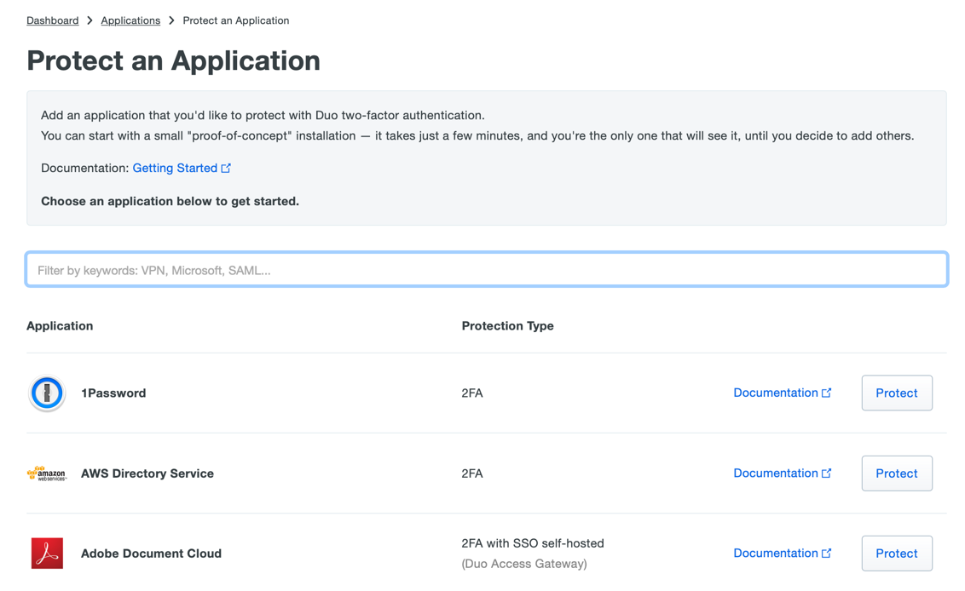Select the 1Password application name
965x591 pixels.
[x=113, y=393]
